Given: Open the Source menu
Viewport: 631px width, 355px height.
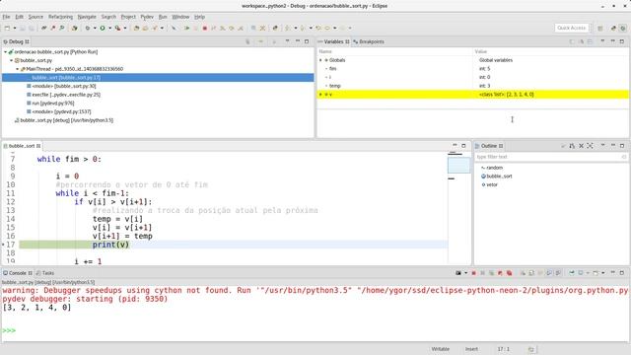Looking at the screenshot, I should [35, 17].
